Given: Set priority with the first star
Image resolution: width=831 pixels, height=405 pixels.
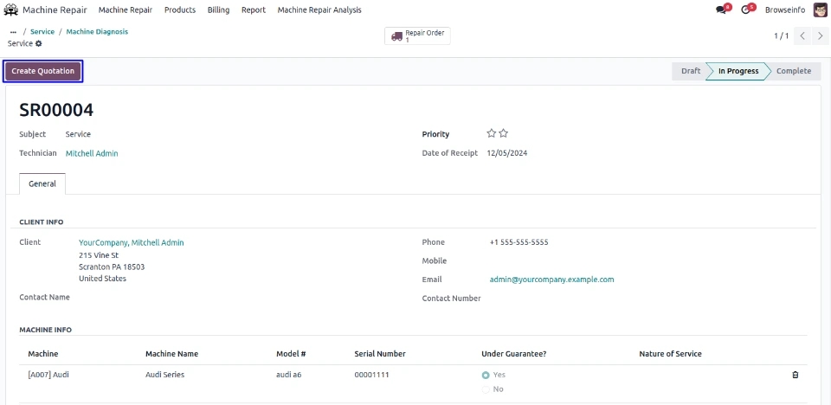Looking at the screenshot, I should click(x=492, y=134).
